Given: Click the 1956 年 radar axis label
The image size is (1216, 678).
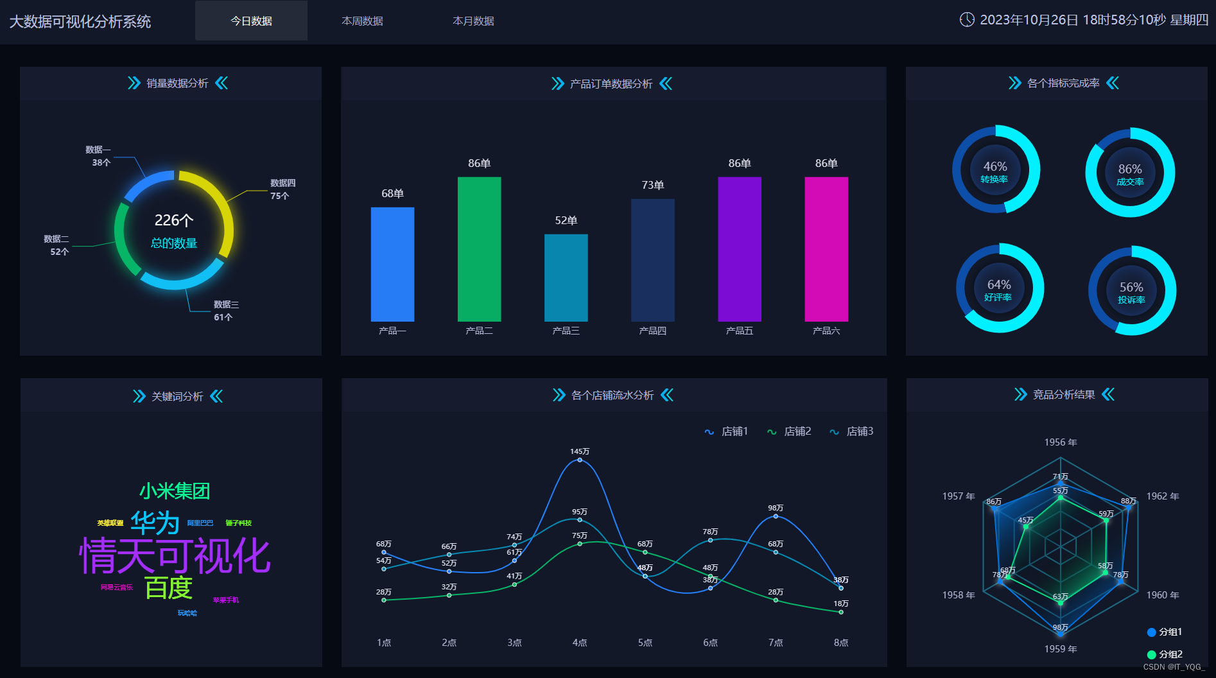Looking at the screenshot, I should [1061, 442].
